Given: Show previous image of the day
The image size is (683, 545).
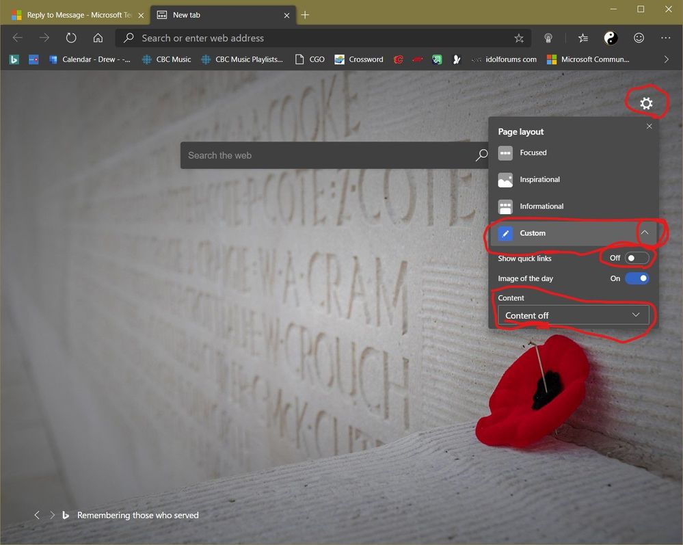Looking at the screenshot, I should pyautogui.click(x=37, y=515).
